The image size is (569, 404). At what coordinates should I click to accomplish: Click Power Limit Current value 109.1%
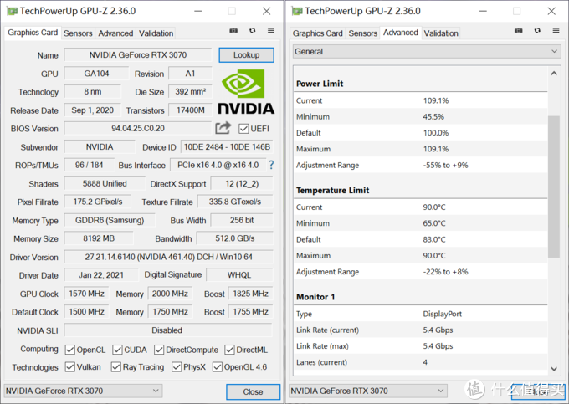(436, 100)
